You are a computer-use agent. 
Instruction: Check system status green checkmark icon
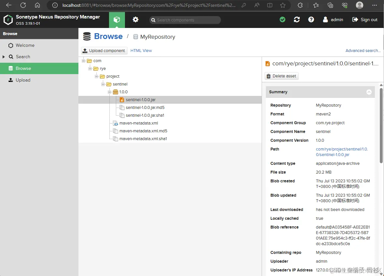coord(282,20)
